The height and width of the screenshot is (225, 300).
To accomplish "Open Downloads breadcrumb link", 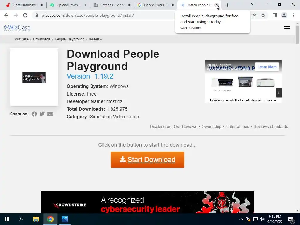I will (42, 39).
